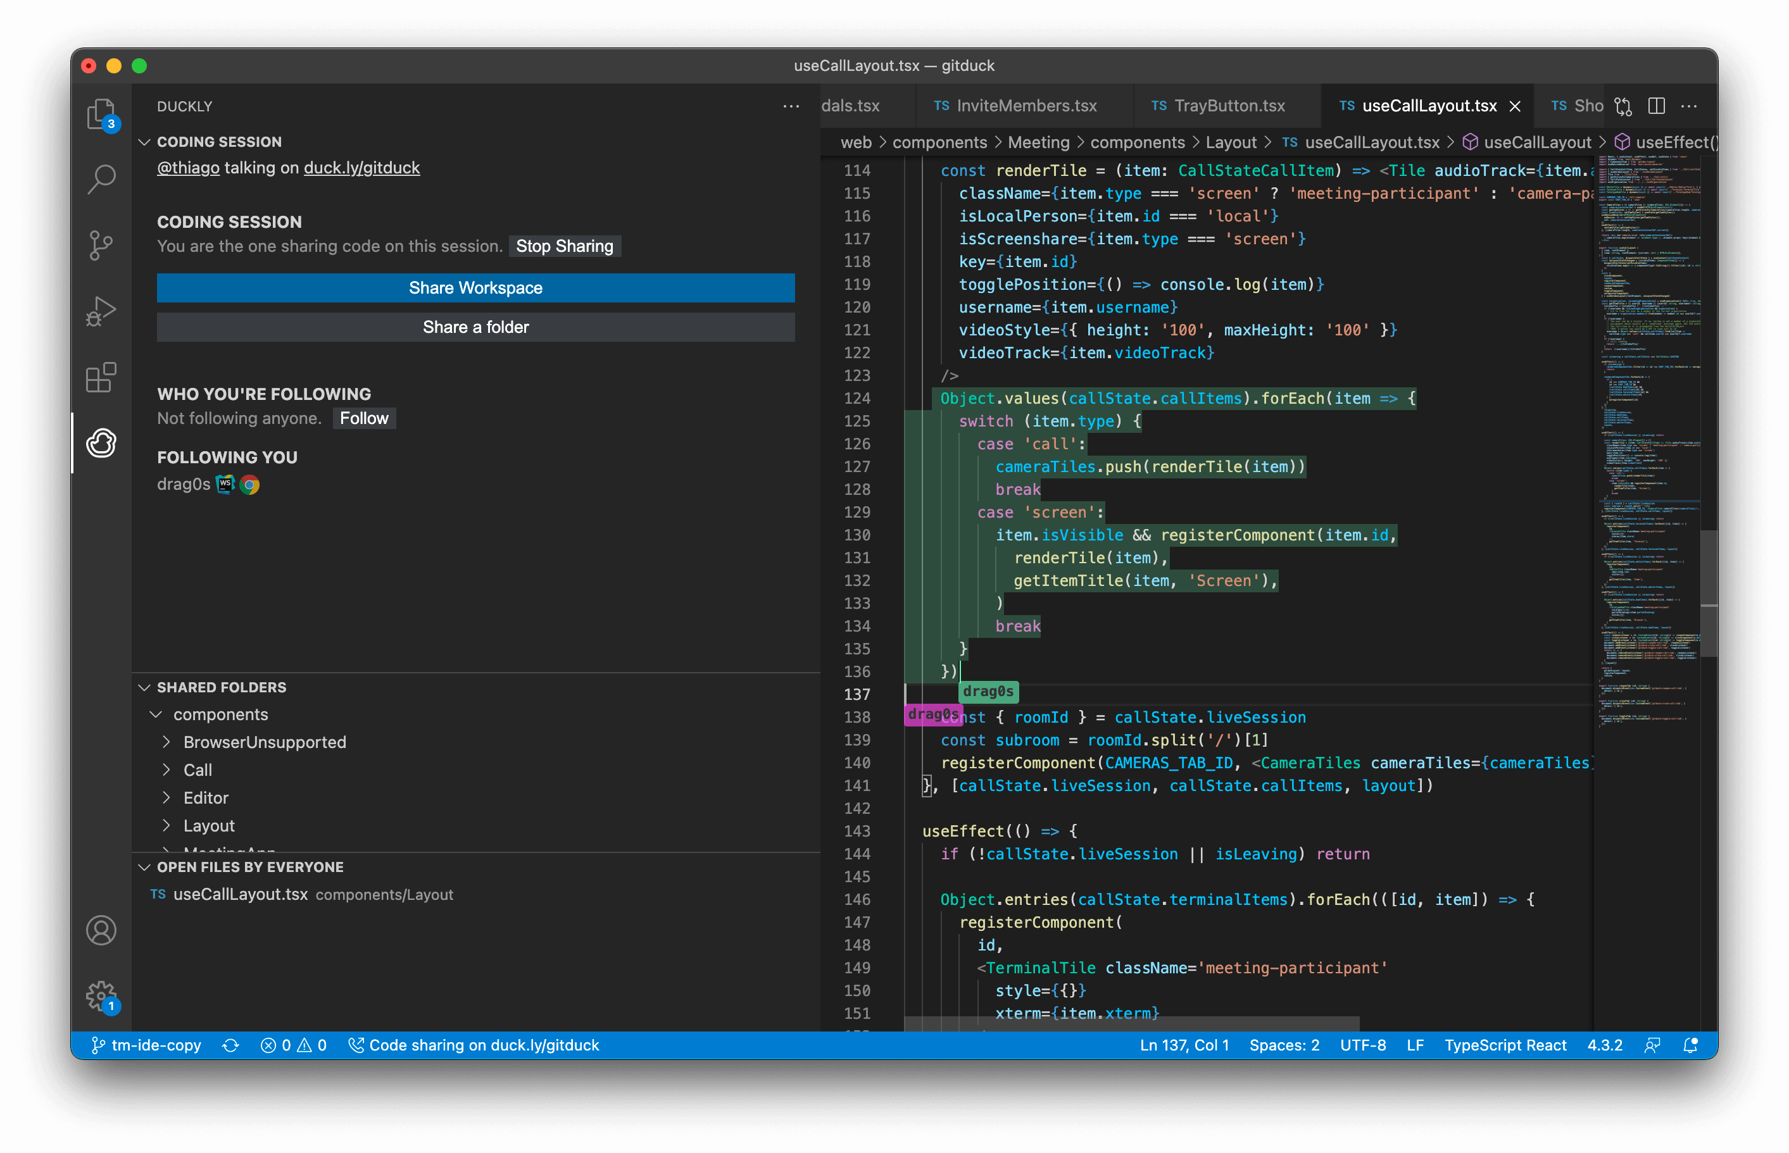Expand the Layout folder
This screenshot has height=1153, width=1789.
(166, 825)
